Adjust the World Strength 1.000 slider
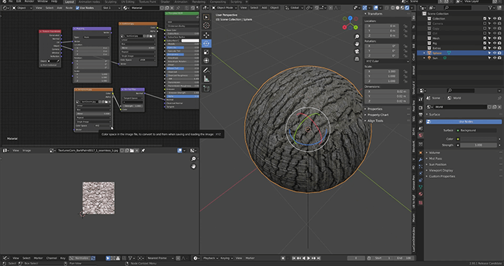 [478, 145]
